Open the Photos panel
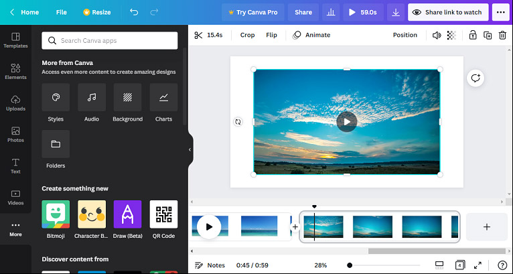 click(15, 135)
